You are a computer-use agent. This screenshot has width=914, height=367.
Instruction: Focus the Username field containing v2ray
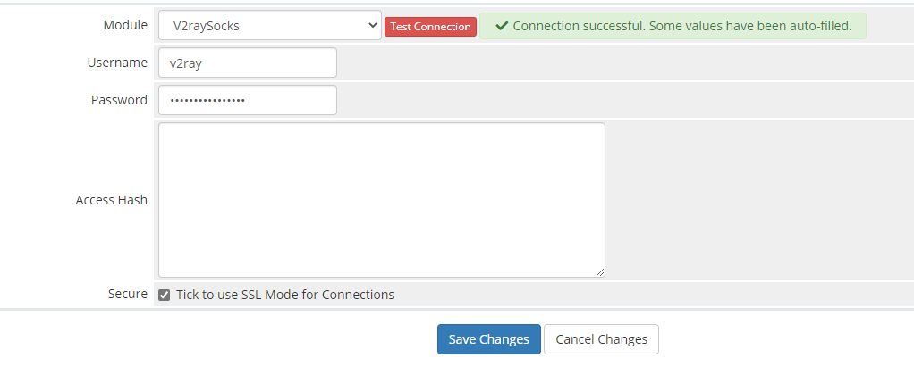tap(247, 63)
